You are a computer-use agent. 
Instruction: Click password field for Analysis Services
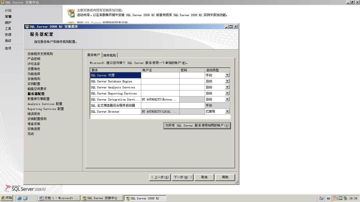pyautogui.click(x=192, y=87)
